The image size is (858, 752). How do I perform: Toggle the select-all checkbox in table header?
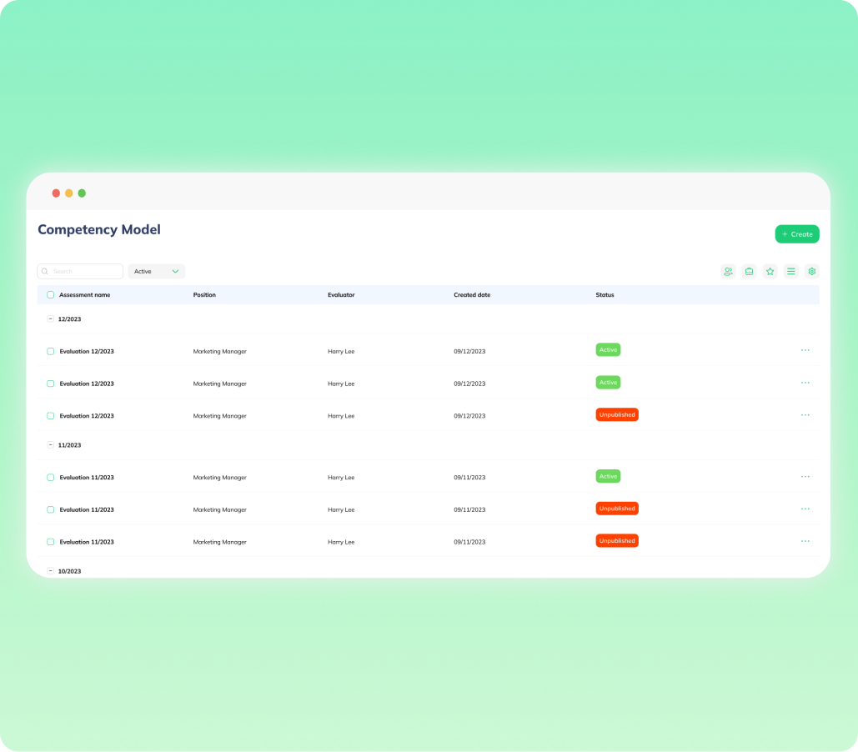pyautogui.click(x=51, y=294)
